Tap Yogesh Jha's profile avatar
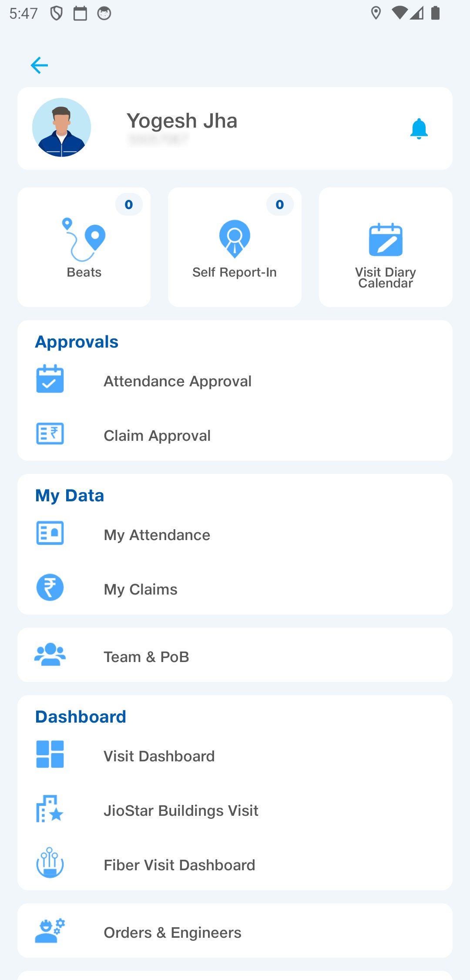Image resolution: width=470 pixels, height=980 pixels. [x=62, y=127]
